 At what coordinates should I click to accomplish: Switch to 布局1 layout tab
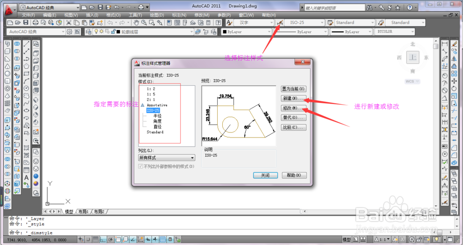83,211
